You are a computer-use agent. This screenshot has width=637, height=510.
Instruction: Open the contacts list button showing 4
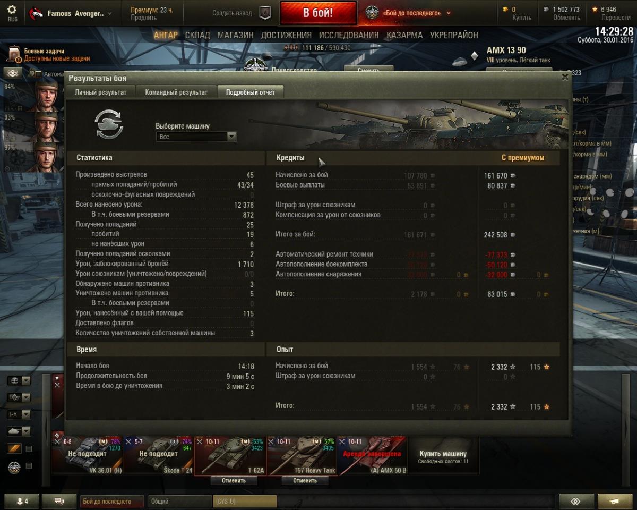pos(22,501)
